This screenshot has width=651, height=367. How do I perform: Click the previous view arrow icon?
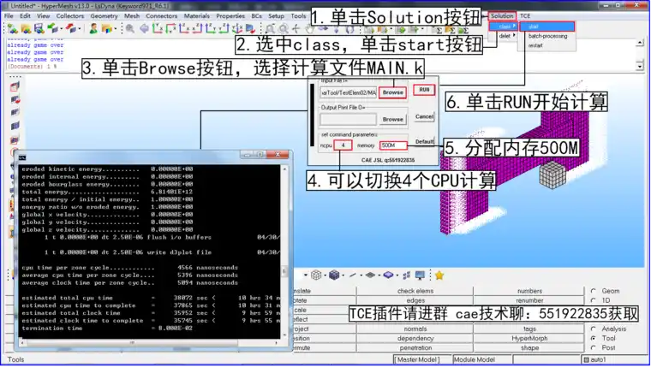(x=144, y=28)
